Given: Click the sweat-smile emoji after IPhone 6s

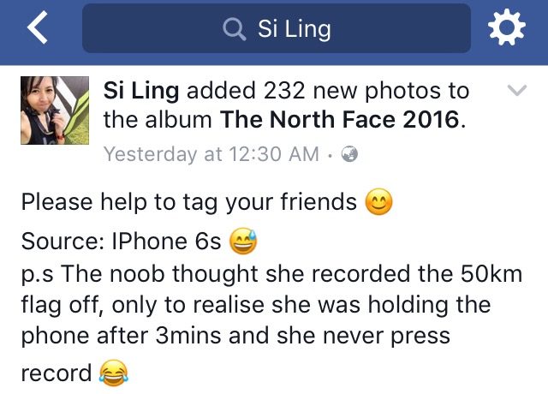Looking at the screenshot, I should (x=243, y=241).
